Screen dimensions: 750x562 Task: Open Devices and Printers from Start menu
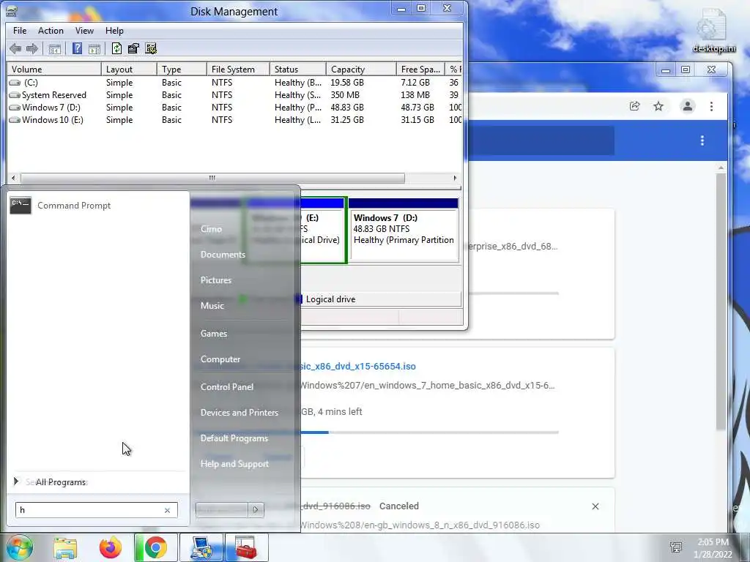pos(240,413)
